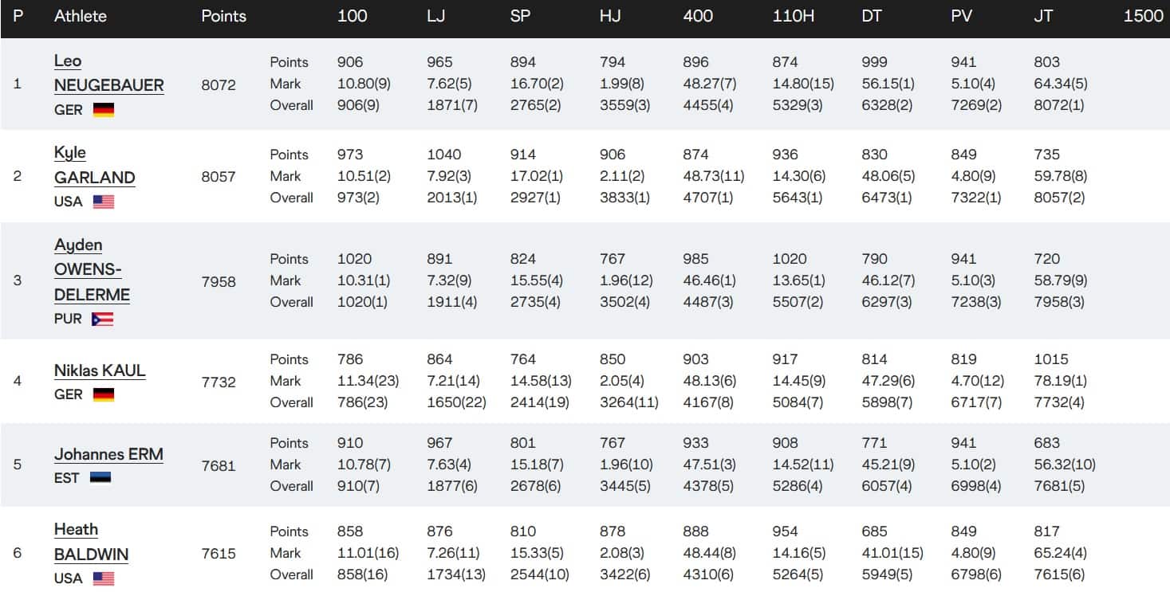Click the German flag beside Niklas Kaul
1170x592 pixels.
[104, 394]
